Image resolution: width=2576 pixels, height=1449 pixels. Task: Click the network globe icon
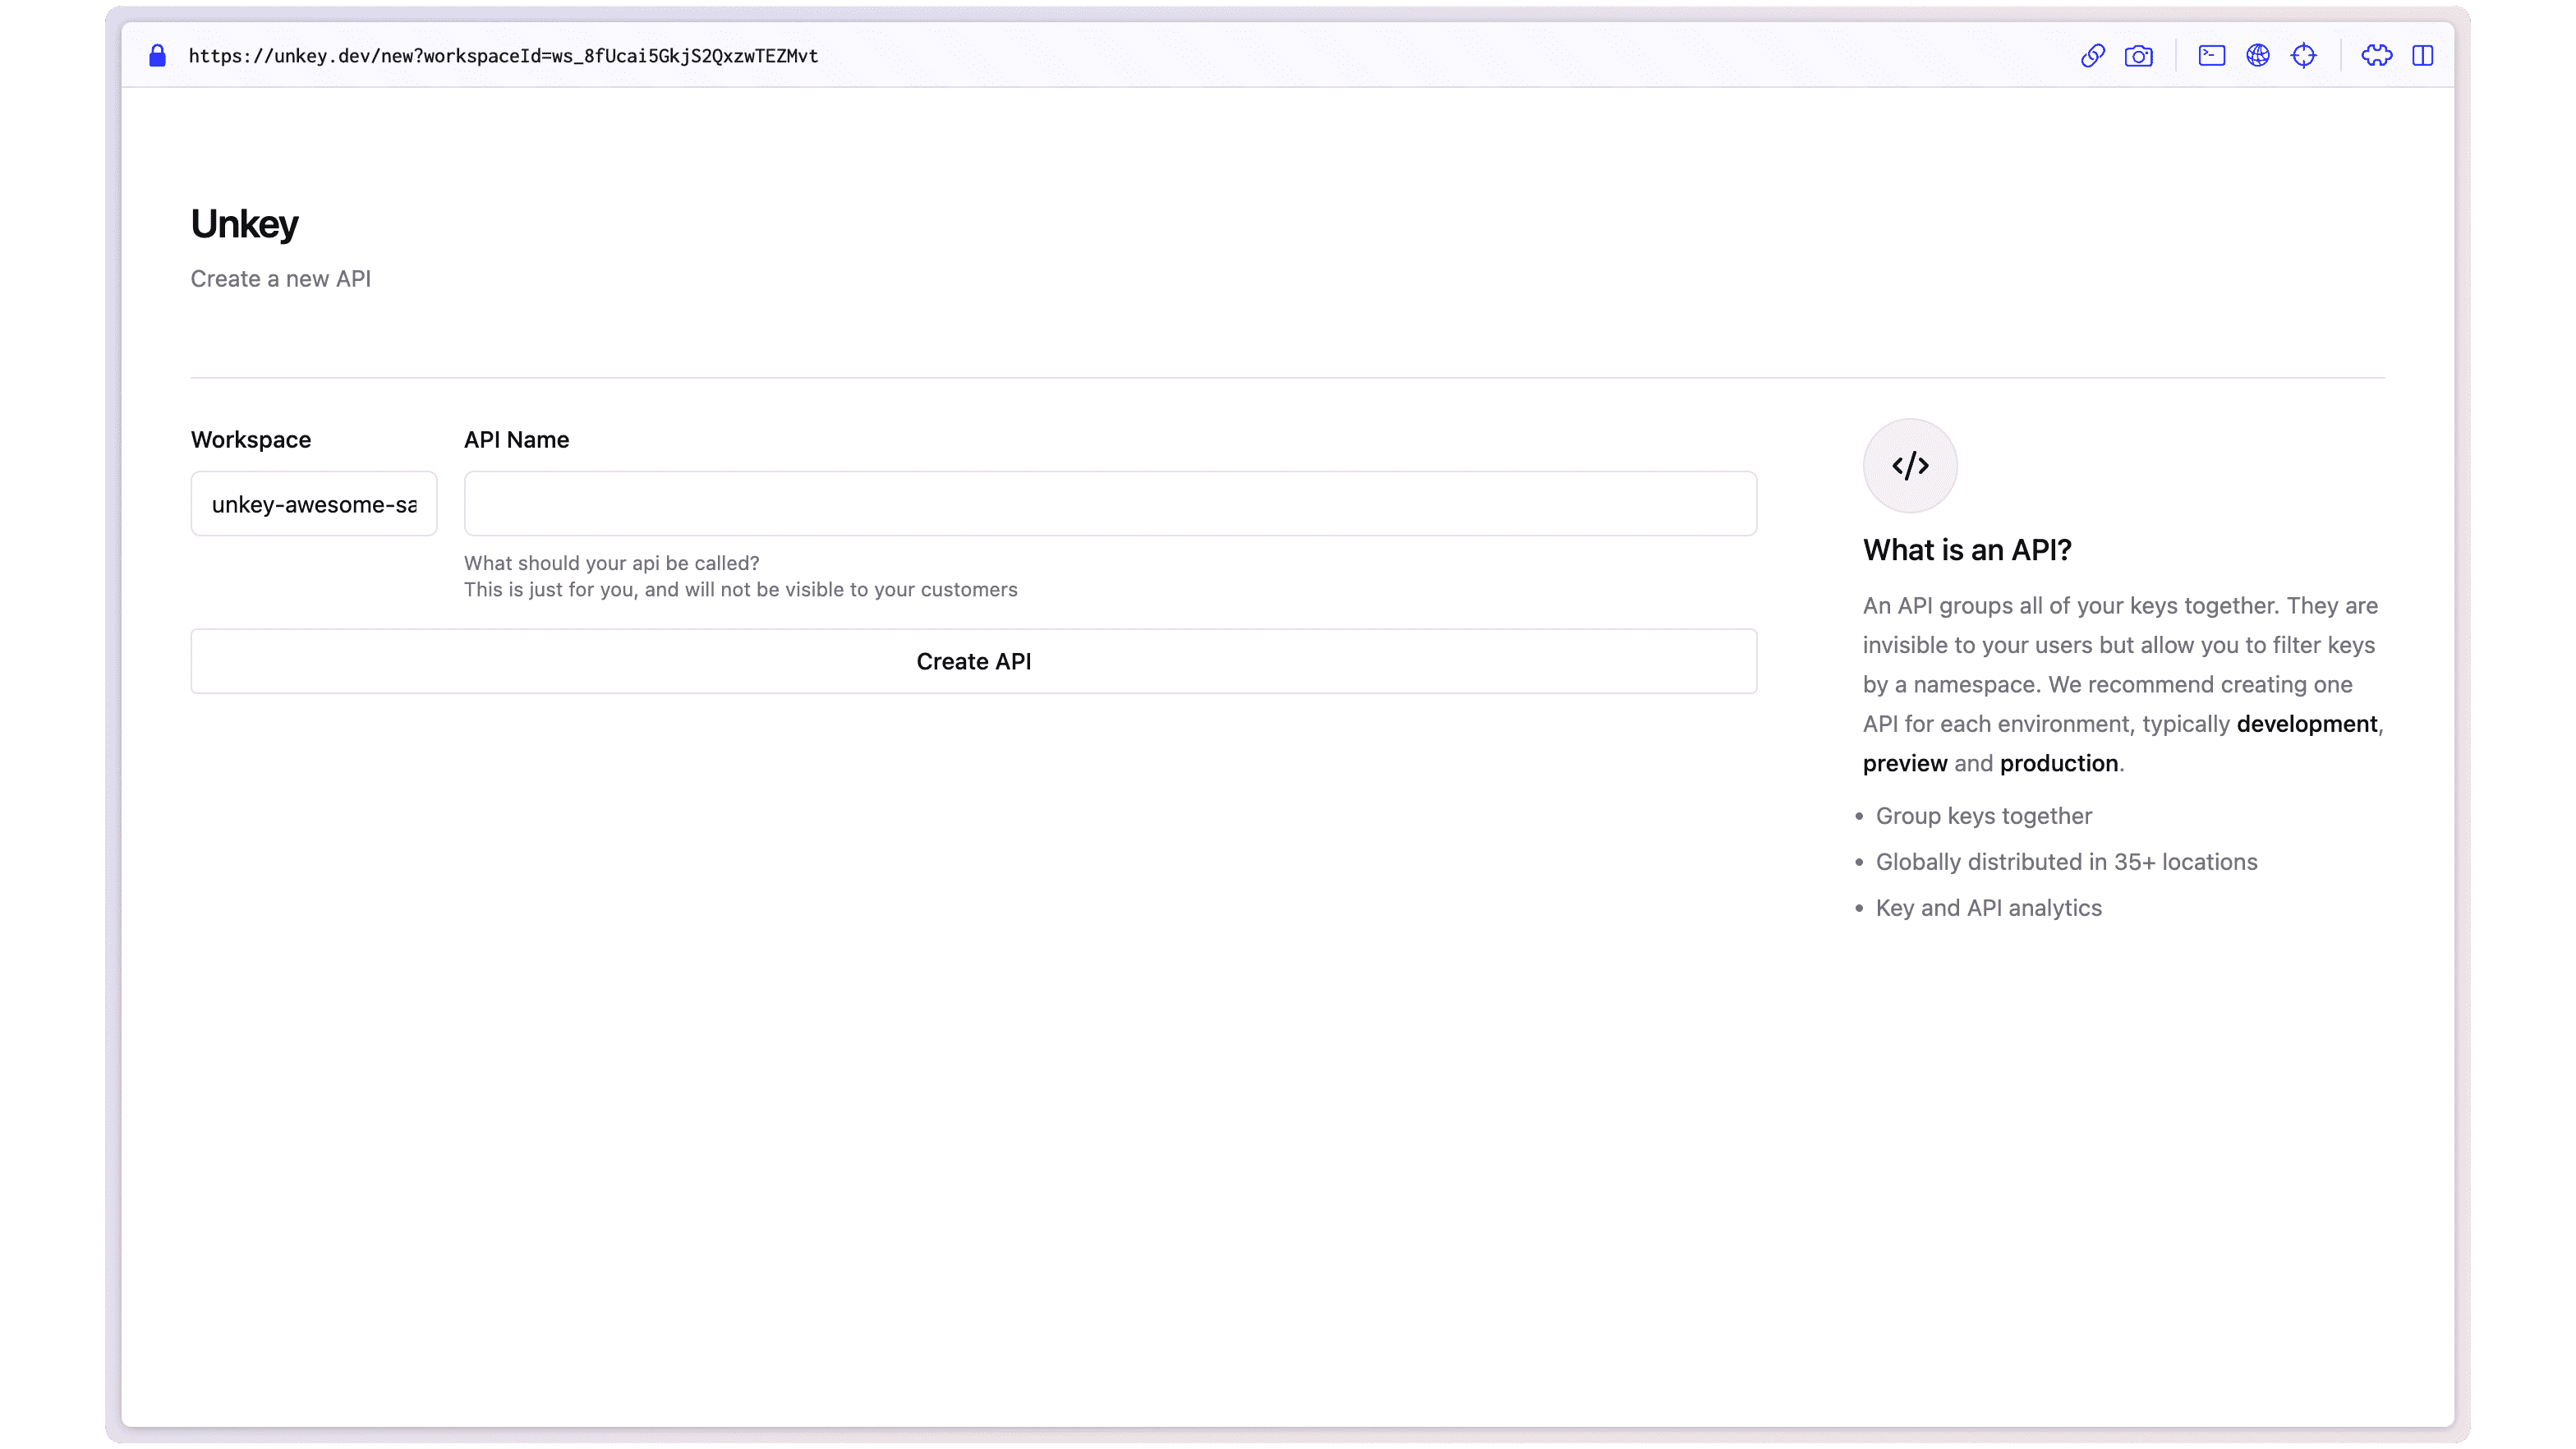2259,56
